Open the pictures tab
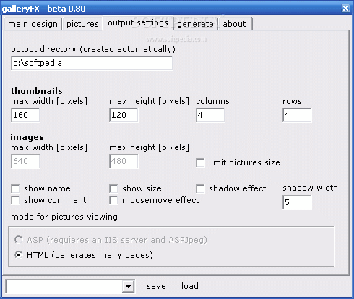 pyautogui.click(x=82, y=24)
